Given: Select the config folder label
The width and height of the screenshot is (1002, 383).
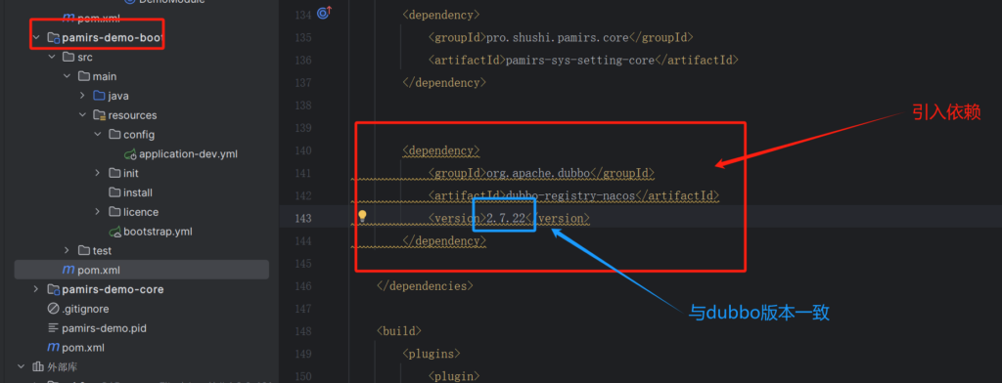Looking at the screenshot, I should (x=139, y=135).
